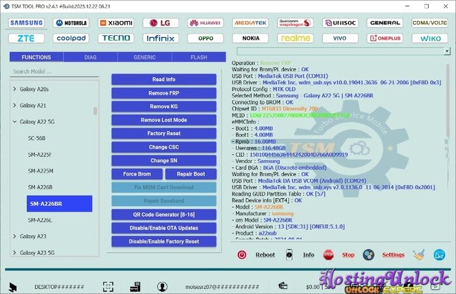
Task: Select the Samsung brand button
Action: [27, 23]
